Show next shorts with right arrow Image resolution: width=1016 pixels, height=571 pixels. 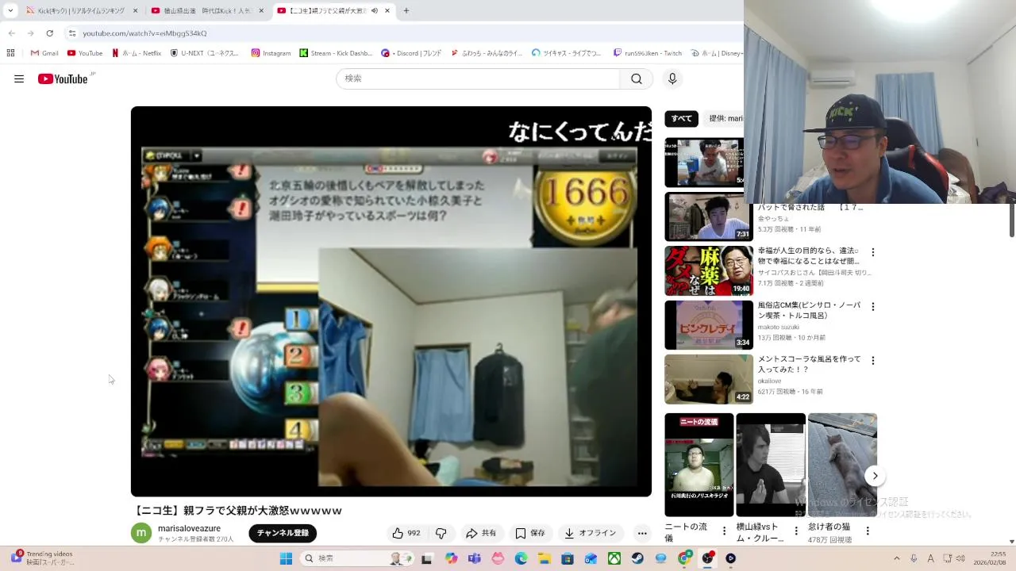point(875,476)
